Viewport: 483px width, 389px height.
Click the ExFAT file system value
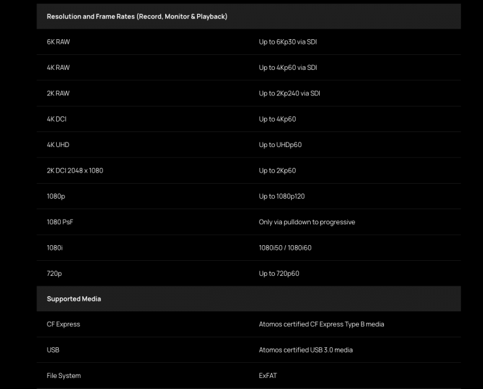pos(268,376)
